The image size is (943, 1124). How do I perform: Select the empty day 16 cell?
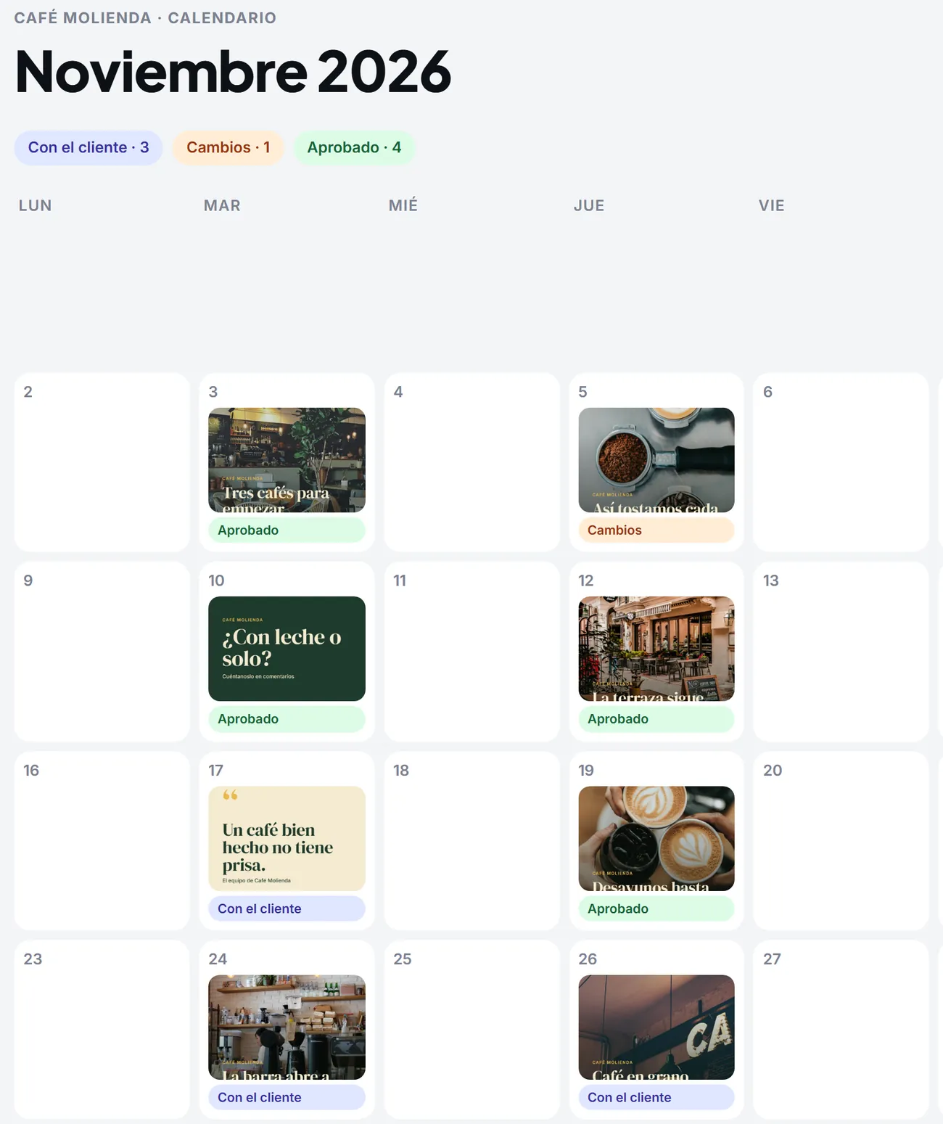[102, 841]
